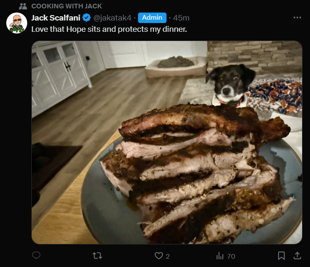Click the like count number 2

tap(168, 256)
